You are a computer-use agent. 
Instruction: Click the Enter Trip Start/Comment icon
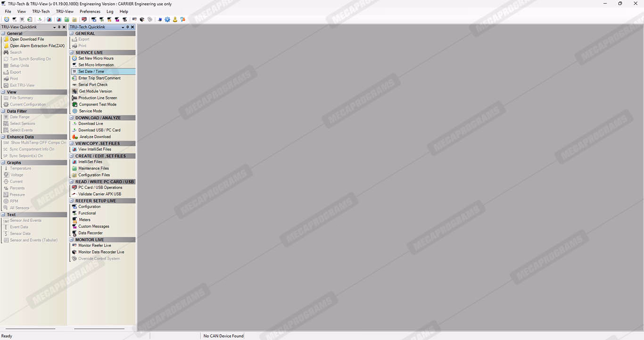pos(74,78)
